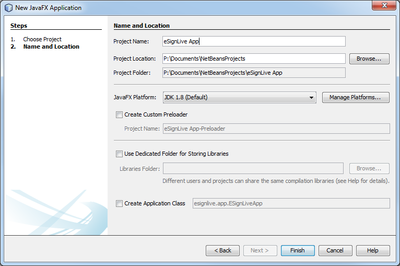
Task: Click the Project Location label
Action: 134,59
